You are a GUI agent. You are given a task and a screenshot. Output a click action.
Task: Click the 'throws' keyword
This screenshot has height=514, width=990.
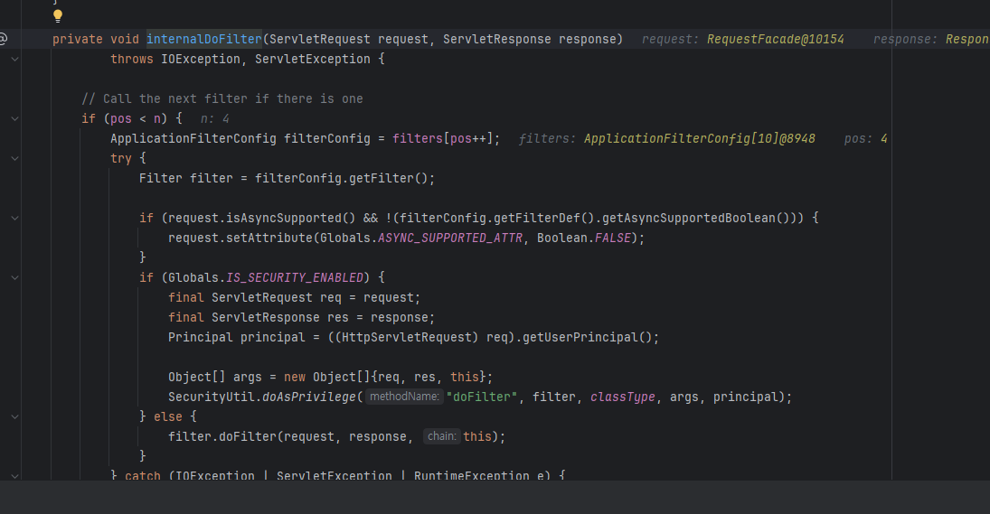pyautogui.click(x=132, y=60)
